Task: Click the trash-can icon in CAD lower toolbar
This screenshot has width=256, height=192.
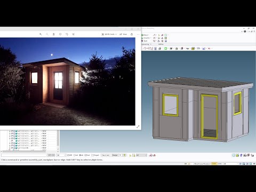Action: point(155,49)
